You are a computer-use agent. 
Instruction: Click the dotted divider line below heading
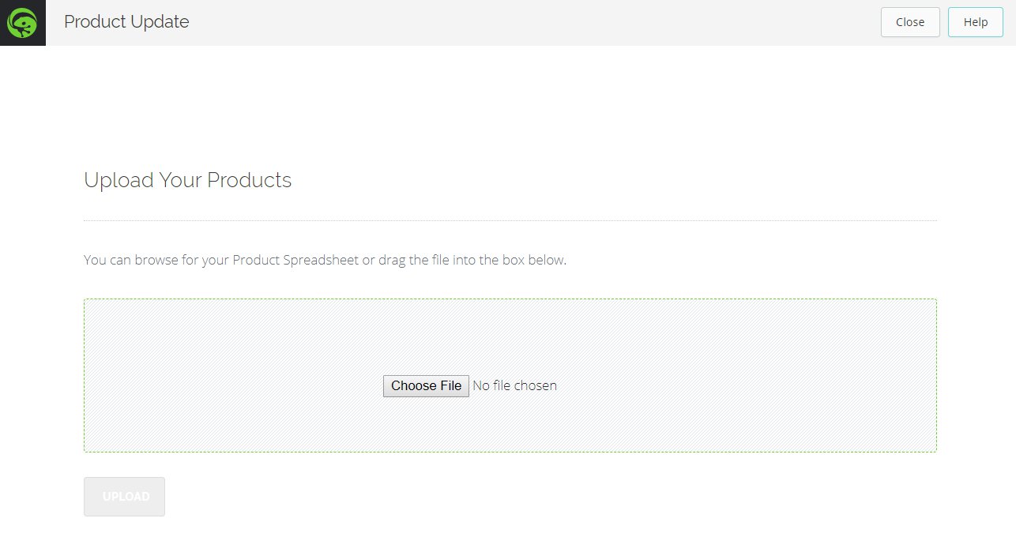pyautogui.click(x=510, y=220)
